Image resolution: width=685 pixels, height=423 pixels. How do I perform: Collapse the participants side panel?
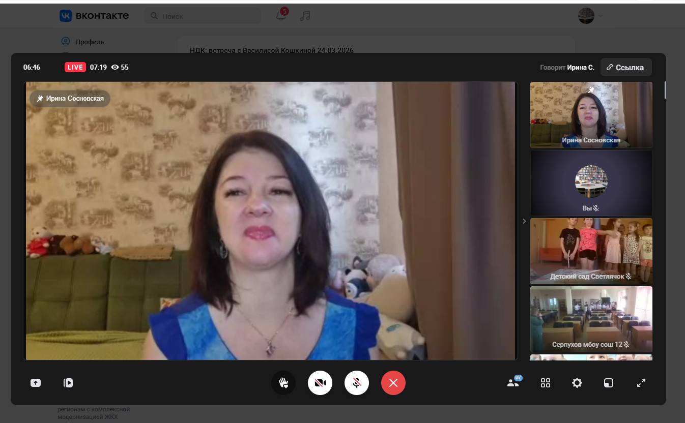524,221
